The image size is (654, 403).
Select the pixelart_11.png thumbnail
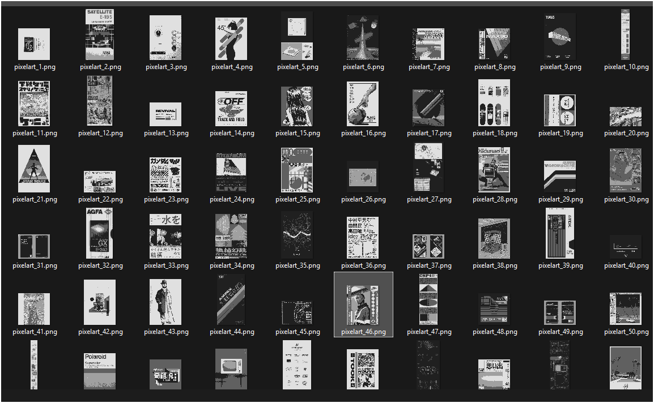click(x=34, y=104)
